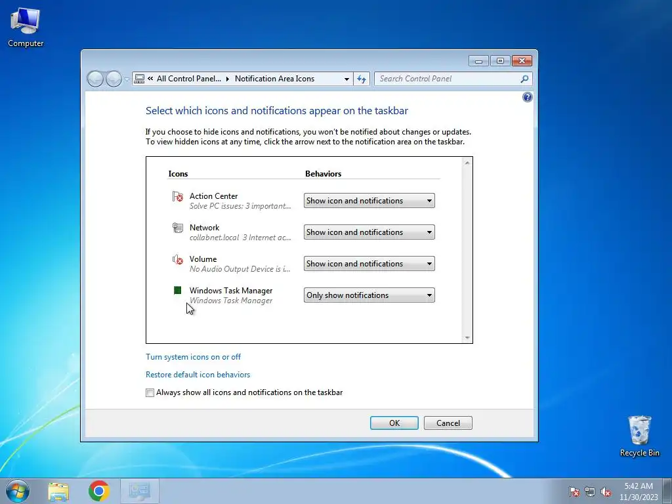The height and width of the screenshot is (504, 672).
Task: Click the Volume speaker icon in the list
Action: point(177,259)
